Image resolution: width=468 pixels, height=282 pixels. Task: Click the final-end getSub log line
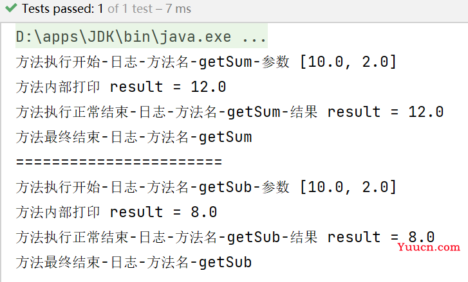pos(133,262)
